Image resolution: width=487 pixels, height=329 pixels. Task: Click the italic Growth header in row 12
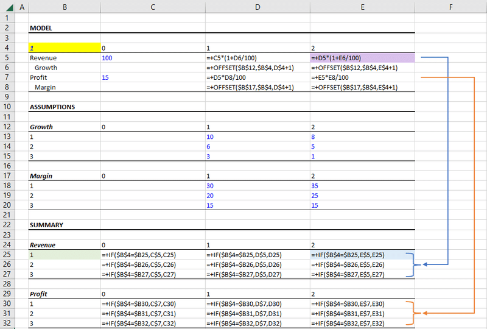[41, 127]
